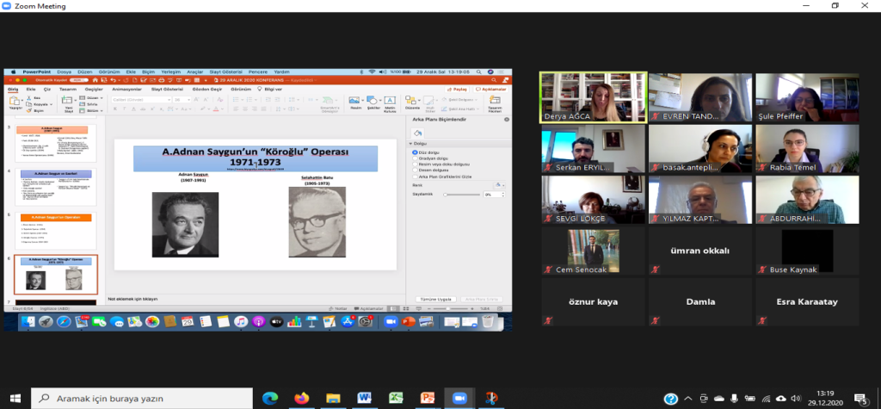
Task: Click the Tümüne Uygula button
Action: (x=434, y=297)
